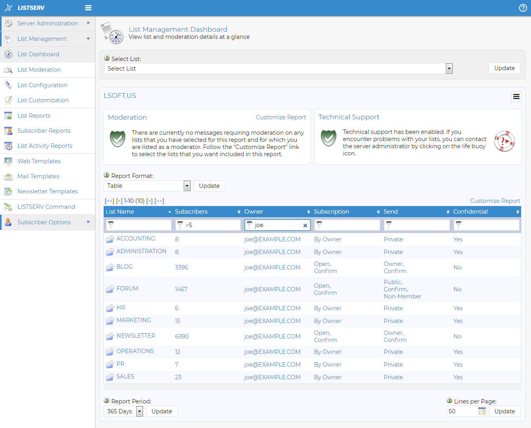This screenshot has width=531, height=428.
Task: Click Update next to Lines per Page
Action: [x=505, y=411]
